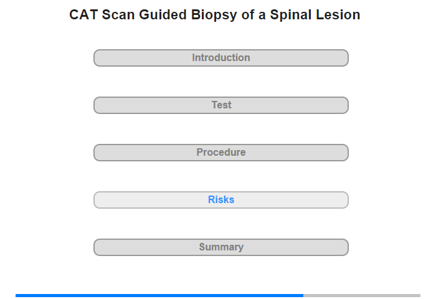This screenshot has width=436, height=299.
Task: Click the far left start of the progress bar
Action: [17, 295]
